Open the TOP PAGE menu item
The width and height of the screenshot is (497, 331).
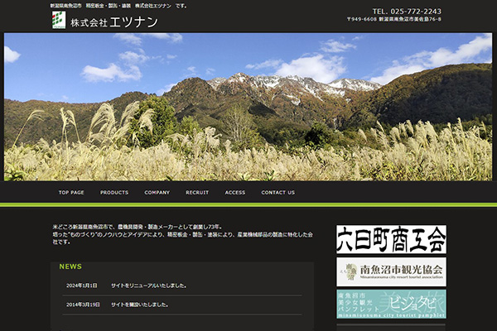71,192
